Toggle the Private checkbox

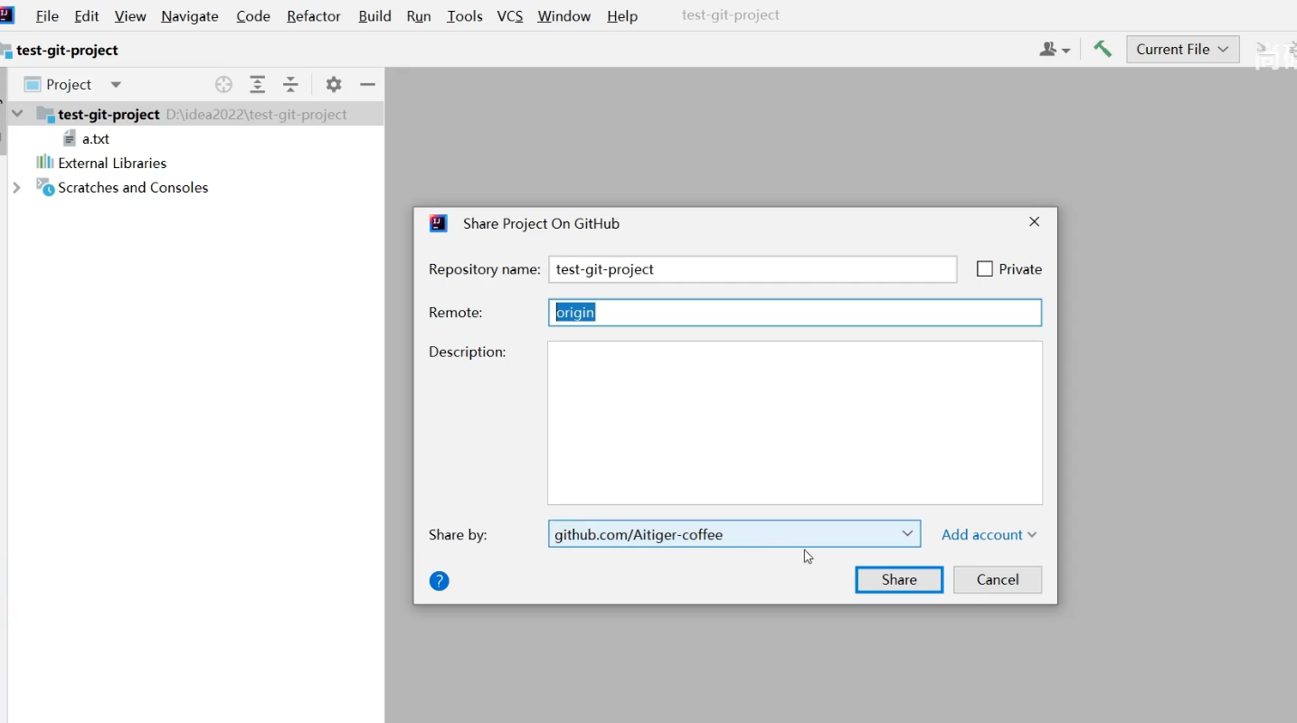tap(985, 268)
